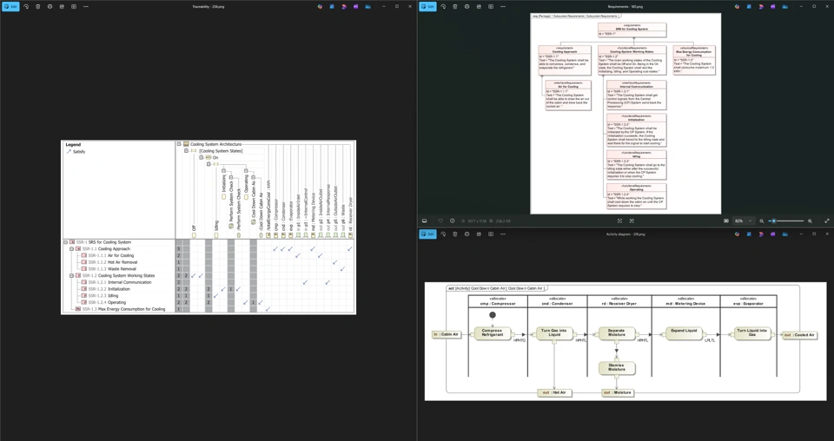Zoom in on the Requirements image
The image size is (834, 441).
(x=810, y=221)
